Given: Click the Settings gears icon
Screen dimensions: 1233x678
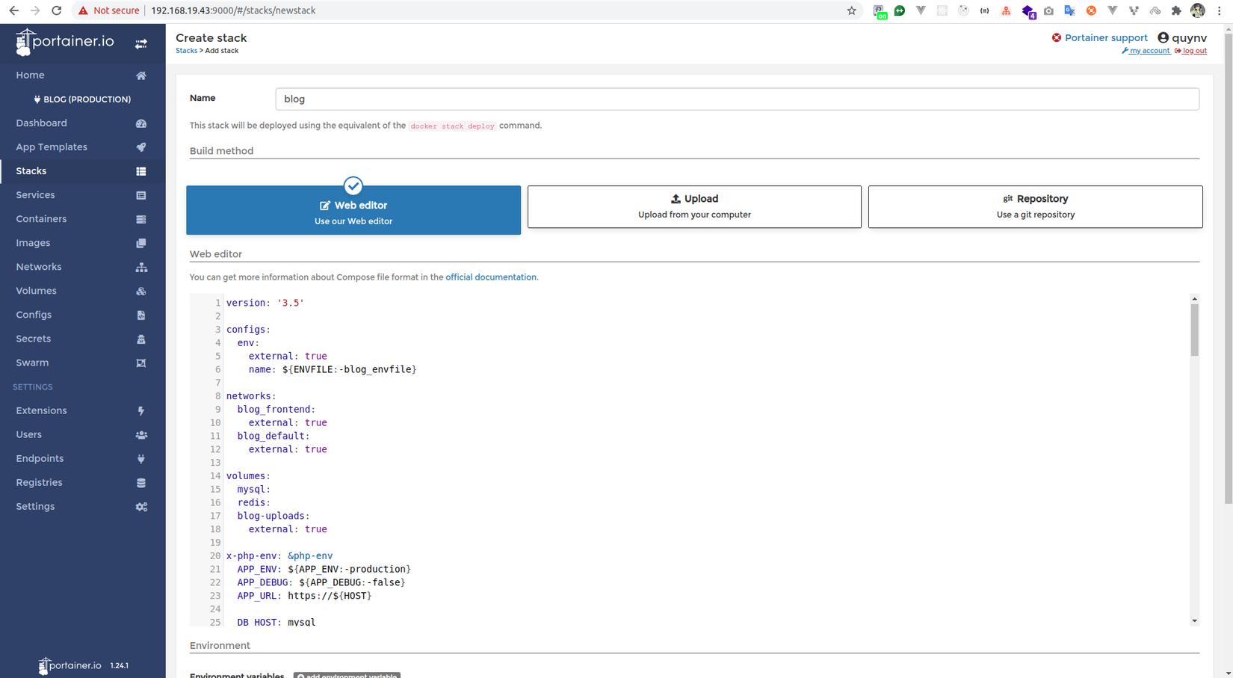Looking at the screenshot, I should (140, 507).
